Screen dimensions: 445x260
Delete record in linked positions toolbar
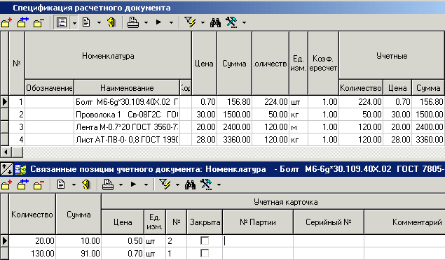(39, 185)
